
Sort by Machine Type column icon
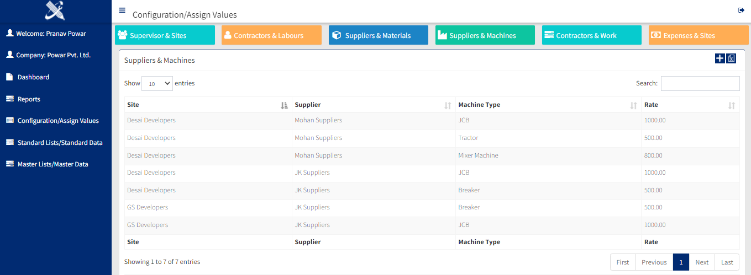click(633, 105)
